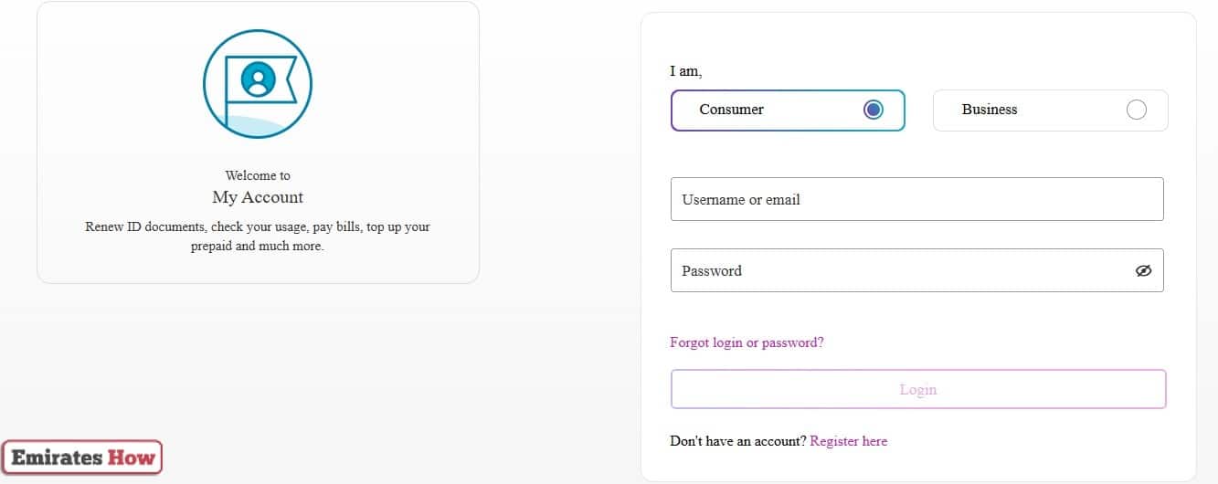Viewport: 1218px width, 484px height.
Task: Click the word How in the logo
Action: click(x=131, y=458)
